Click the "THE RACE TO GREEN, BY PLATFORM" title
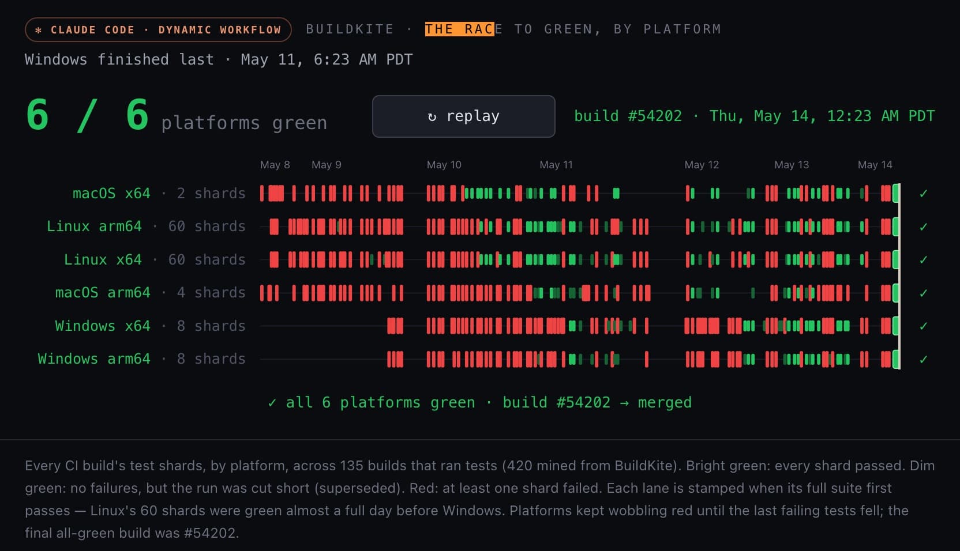This screenshot has width=960, height=551. tap(573, 29)
